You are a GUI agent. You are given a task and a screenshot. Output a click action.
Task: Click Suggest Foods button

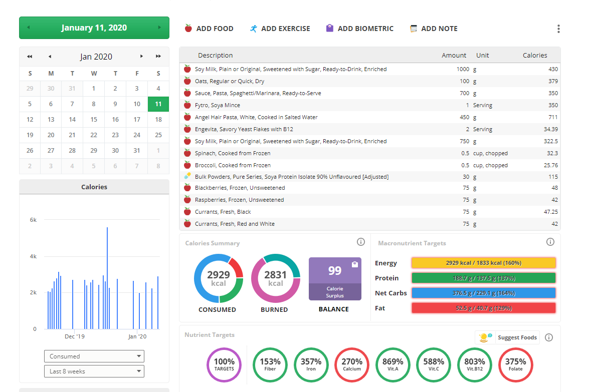click(x=507, y=337)
